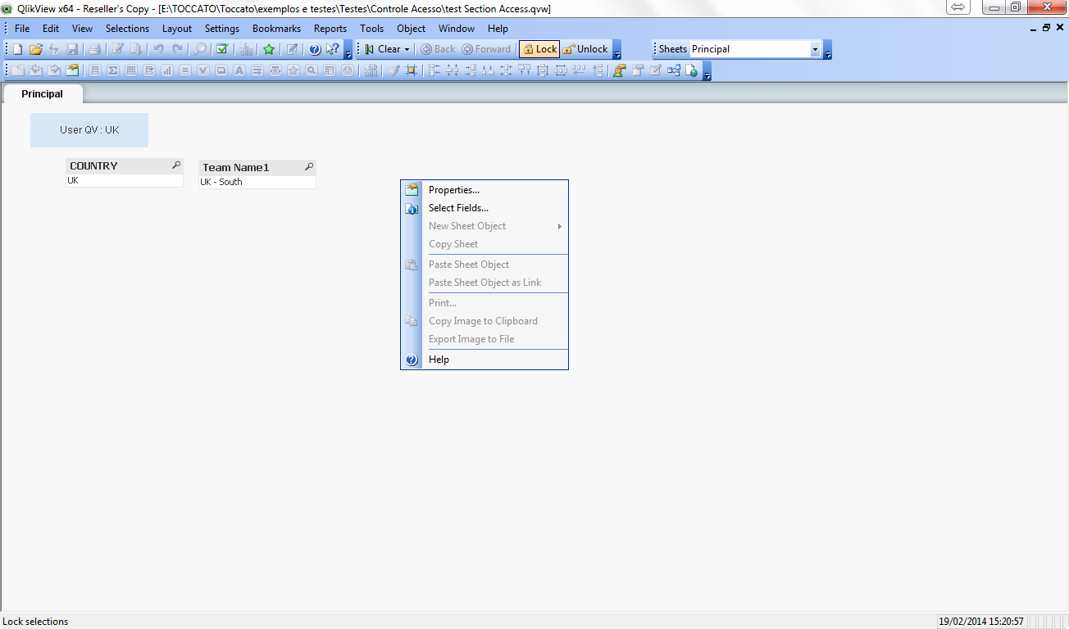This screenshot has width=1069, height=629.
Task: Click the Team Name1 list box header
Action: point(257,168)
